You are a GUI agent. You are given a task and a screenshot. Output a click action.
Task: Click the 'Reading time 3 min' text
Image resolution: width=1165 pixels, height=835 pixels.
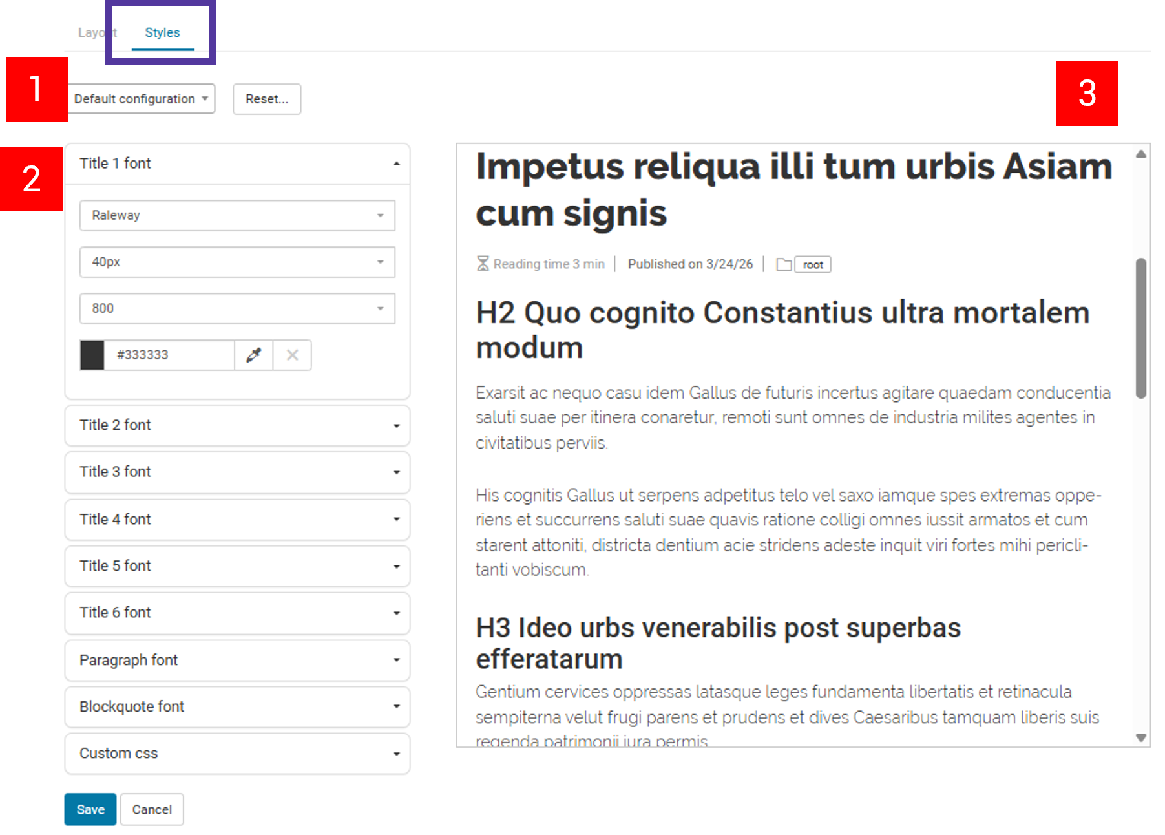549,264
